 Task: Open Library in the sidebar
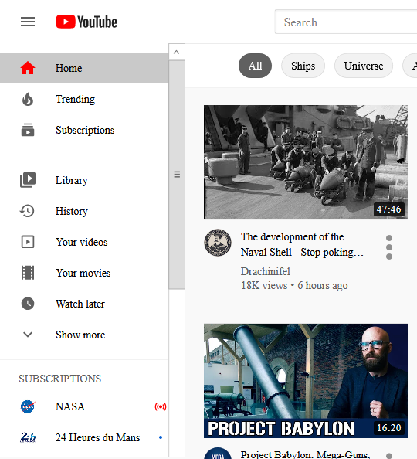click(84, 180)
